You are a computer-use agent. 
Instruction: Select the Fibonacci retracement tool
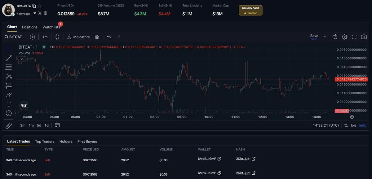tap(9, 67)
